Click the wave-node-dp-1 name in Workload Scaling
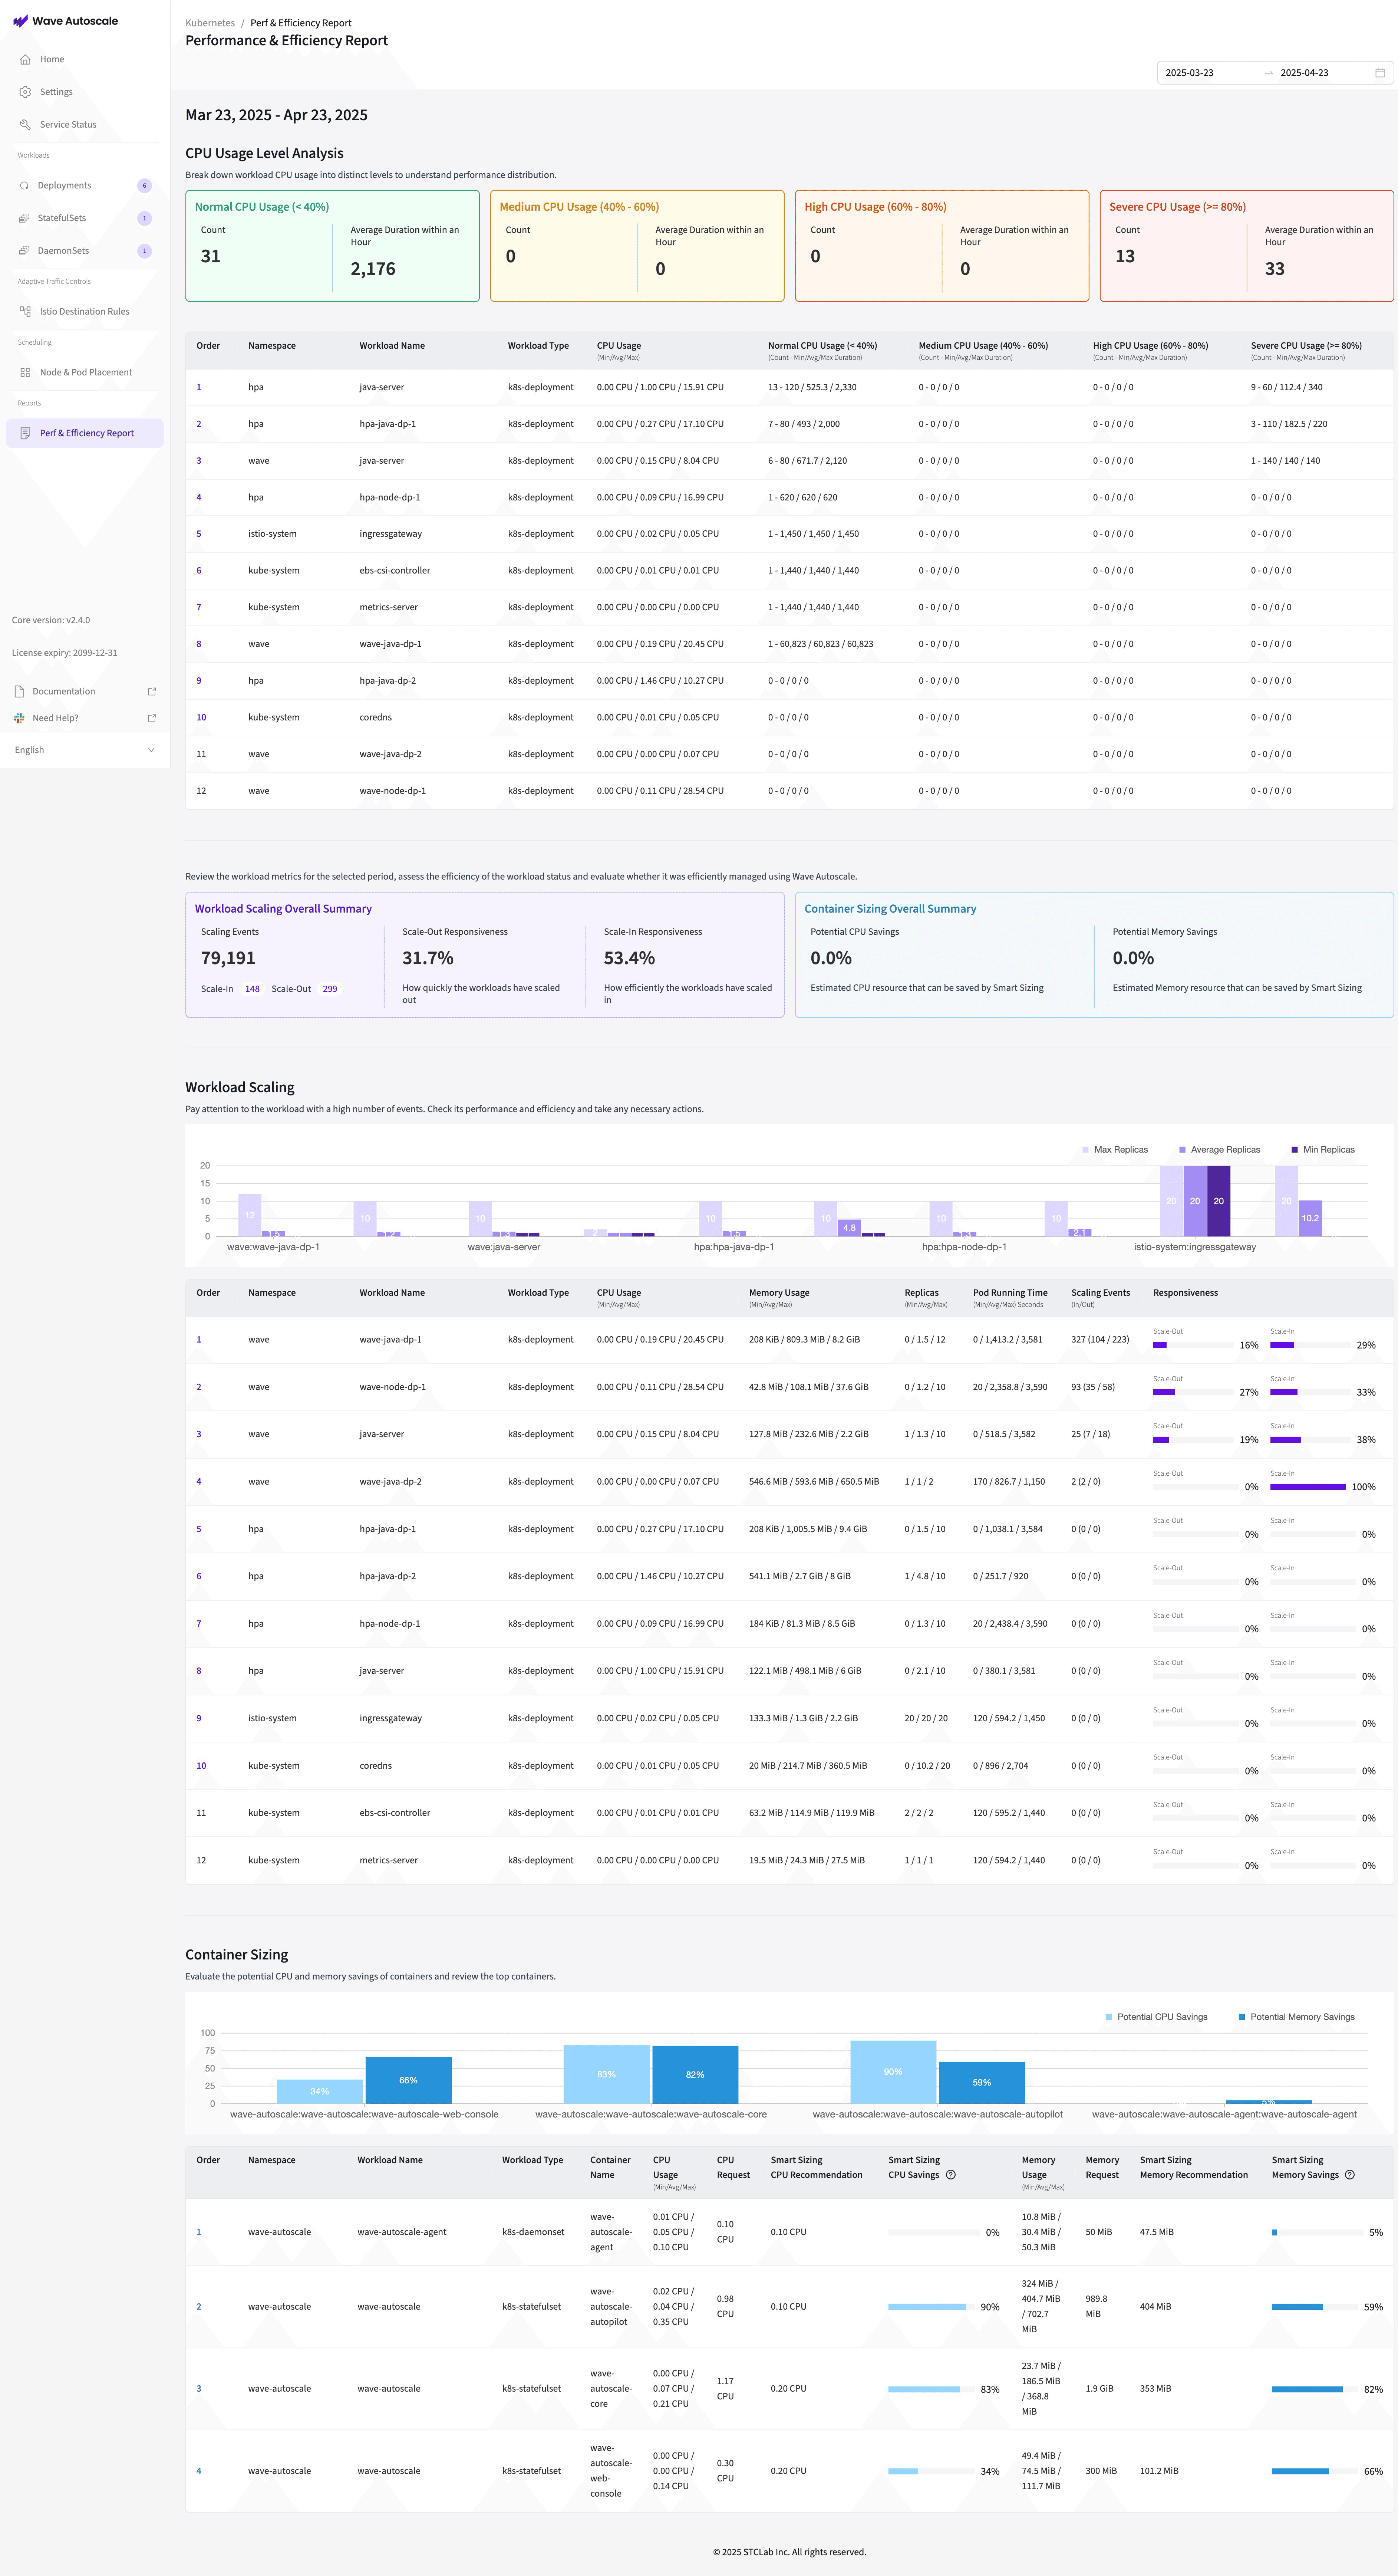 tap(393, 1387)
